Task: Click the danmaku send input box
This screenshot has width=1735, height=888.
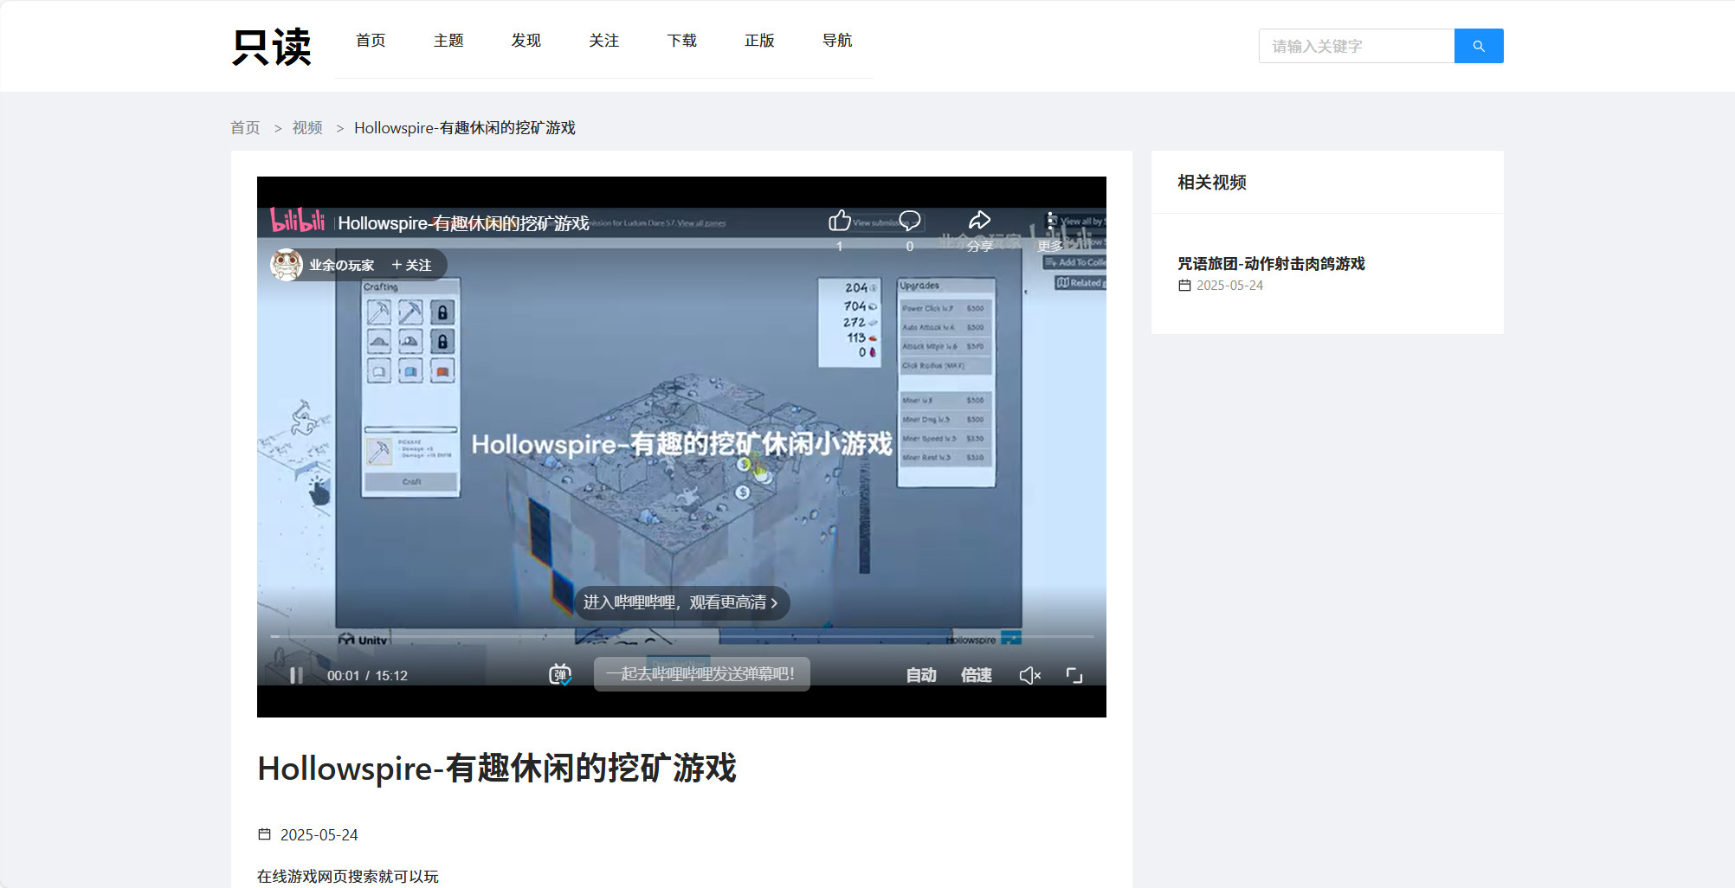Action: (x=701, y=674)
